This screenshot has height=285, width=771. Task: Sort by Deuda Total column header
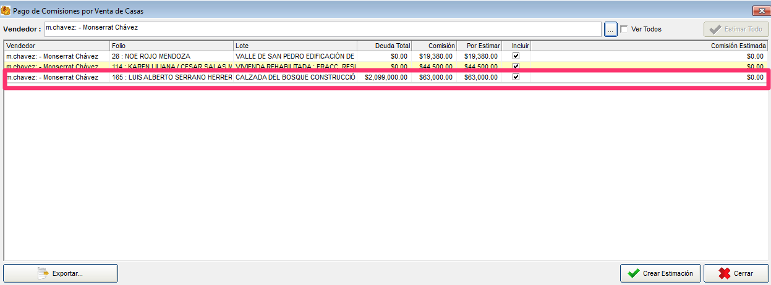(x=384, y=46)
